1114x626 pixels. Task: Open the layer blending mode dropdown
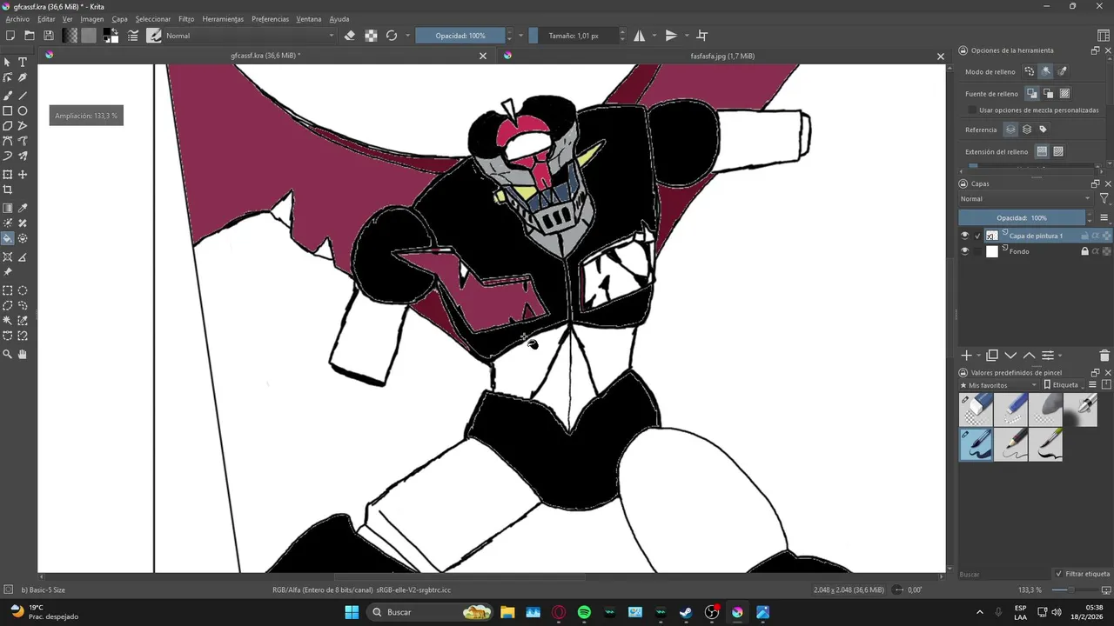point(1025,199)
